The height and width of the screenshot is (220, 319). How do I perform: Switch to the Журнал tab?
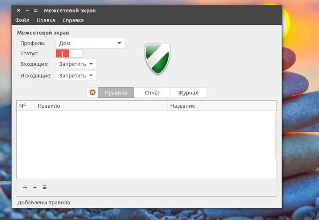[188, 93]
